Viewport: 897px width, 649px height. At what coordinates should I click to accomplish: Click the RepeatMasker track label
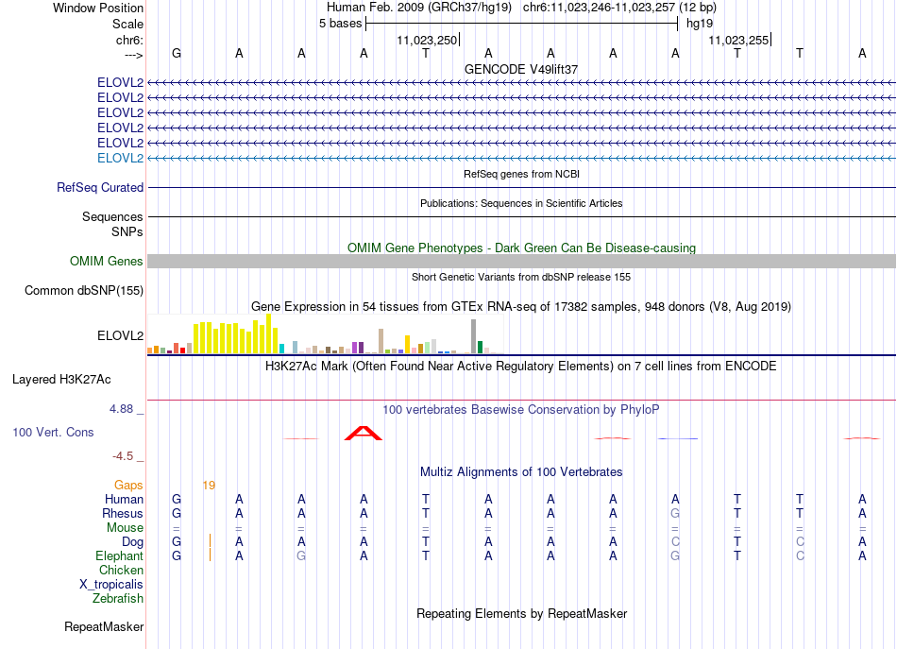click(x=104, y=626)
